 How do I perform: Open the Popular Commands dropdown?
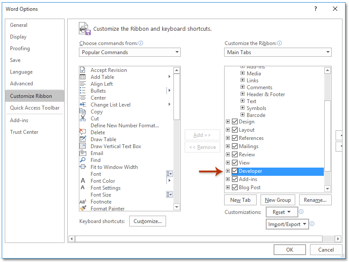point(178,52)
